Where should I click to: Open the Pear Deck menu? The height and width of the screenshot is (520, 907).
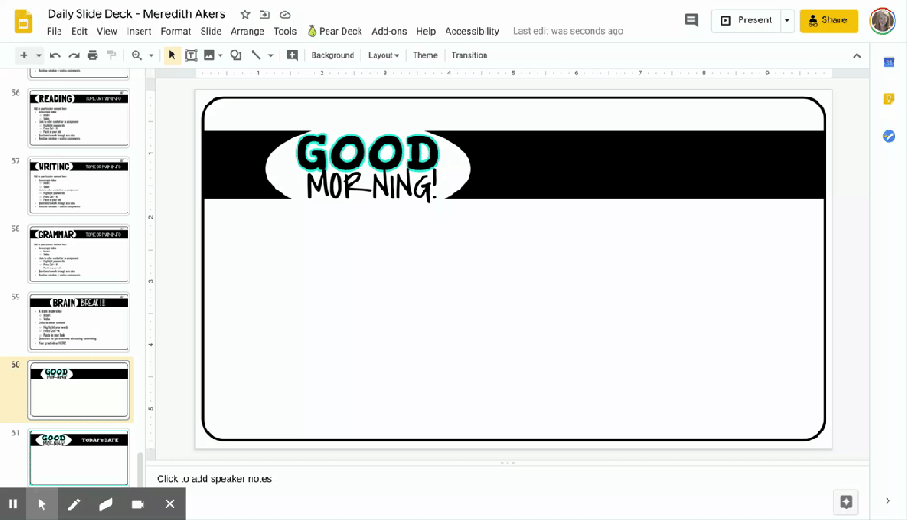(x=336, y=31)
